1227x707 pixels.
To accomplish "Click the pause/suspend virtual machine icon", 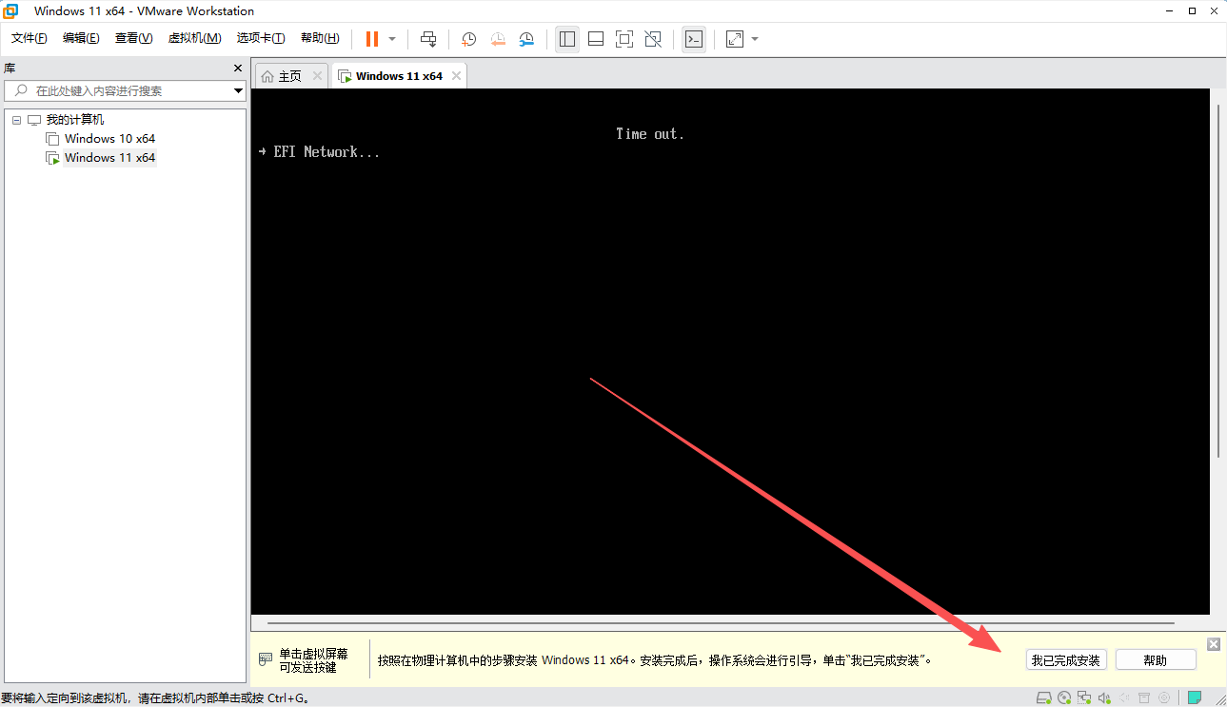I will (x=371, y=39).
